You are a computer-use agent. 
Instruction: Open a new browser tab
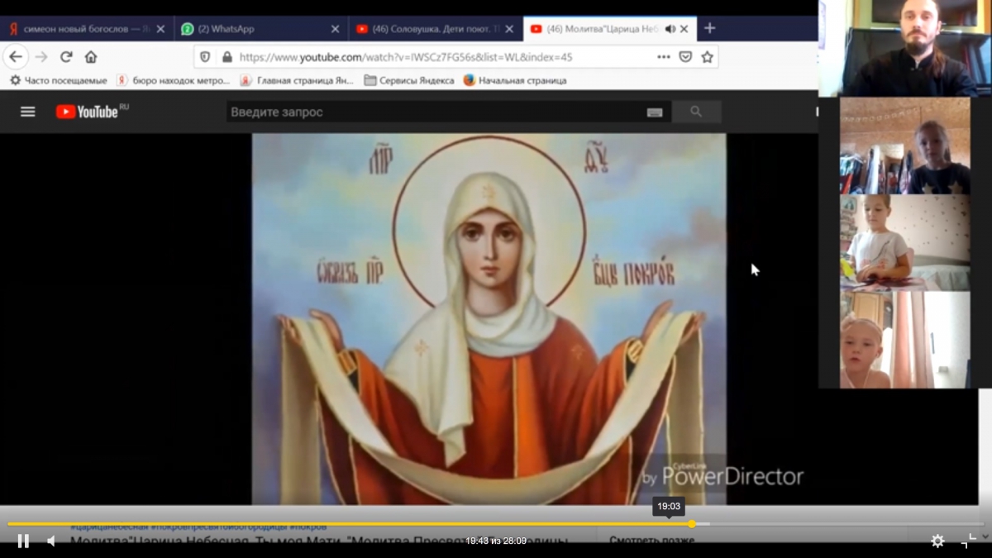(x=709, y=28)
